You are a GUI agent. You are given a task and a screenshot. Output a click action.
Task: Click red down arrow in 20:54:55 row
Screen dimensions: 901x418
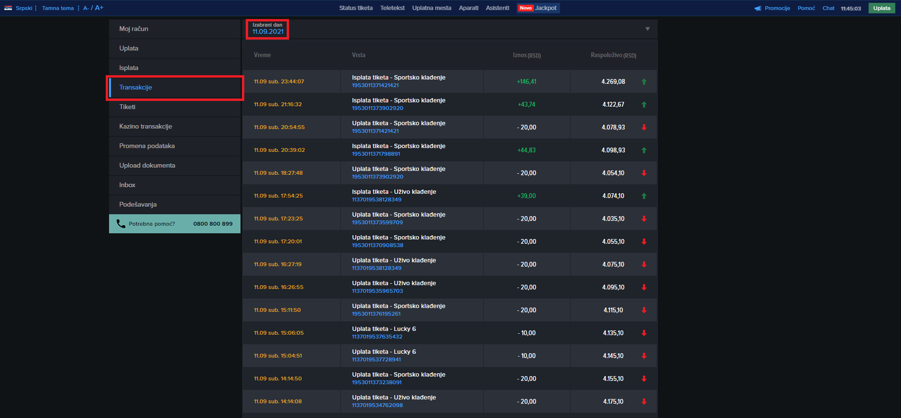pyautogui.click(x=644, y=128)
